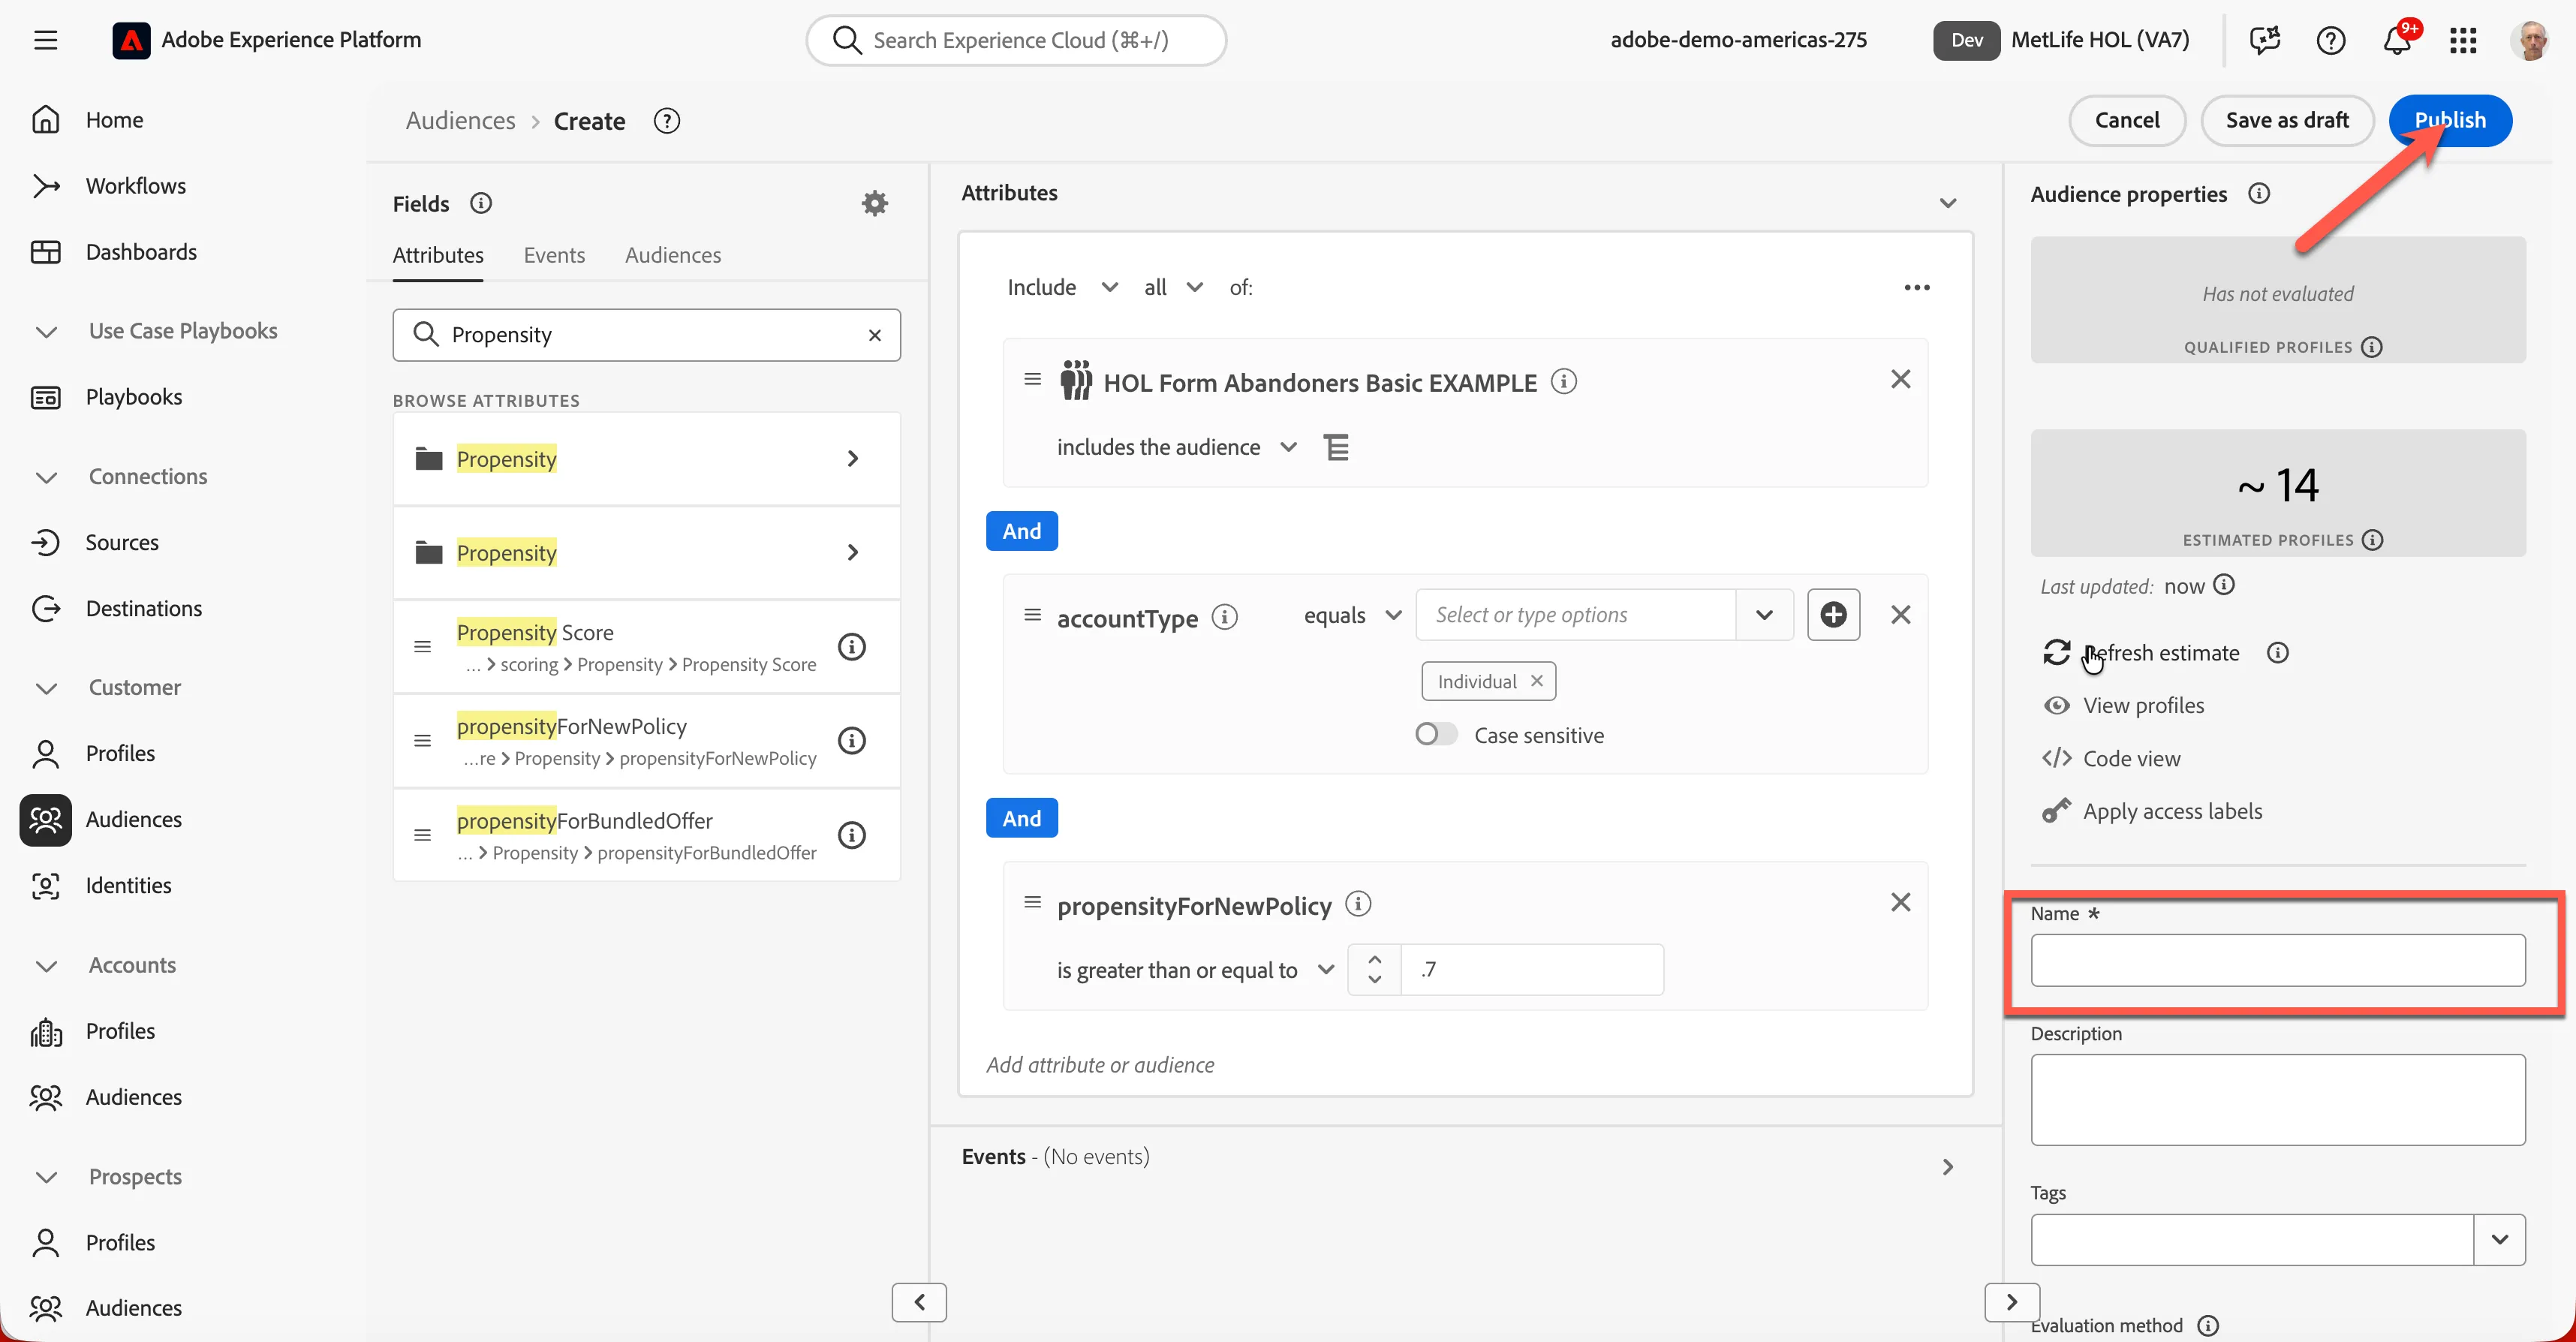
Task: Open the 'includes the audience' operator dropdown
Action: pos(1177,447)
